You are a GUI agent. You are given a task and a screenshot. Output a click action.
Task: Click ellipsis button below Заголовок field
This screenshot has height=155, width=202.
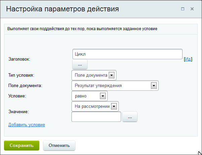coord(80,64)
